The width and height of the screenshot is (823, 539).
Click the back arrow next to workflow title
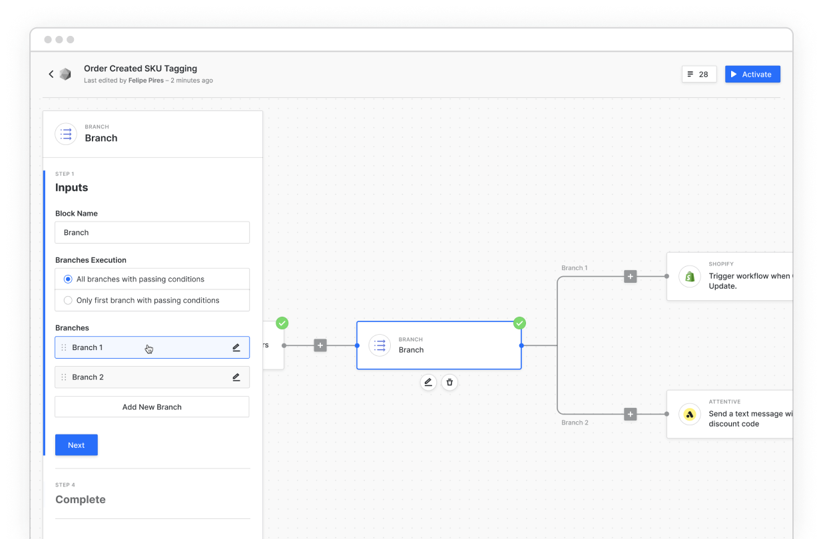[x=51, y=74]
